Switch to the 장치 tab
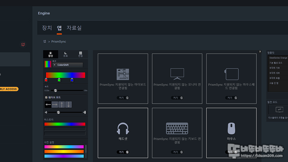 [x=47, y=28]
